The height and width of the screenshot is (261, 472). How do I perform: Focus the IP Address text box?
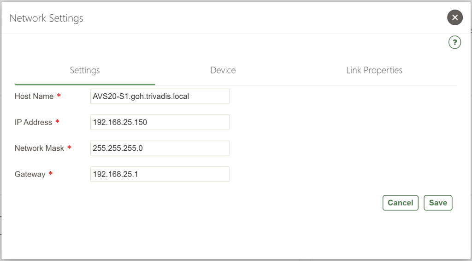pos(160,122)
